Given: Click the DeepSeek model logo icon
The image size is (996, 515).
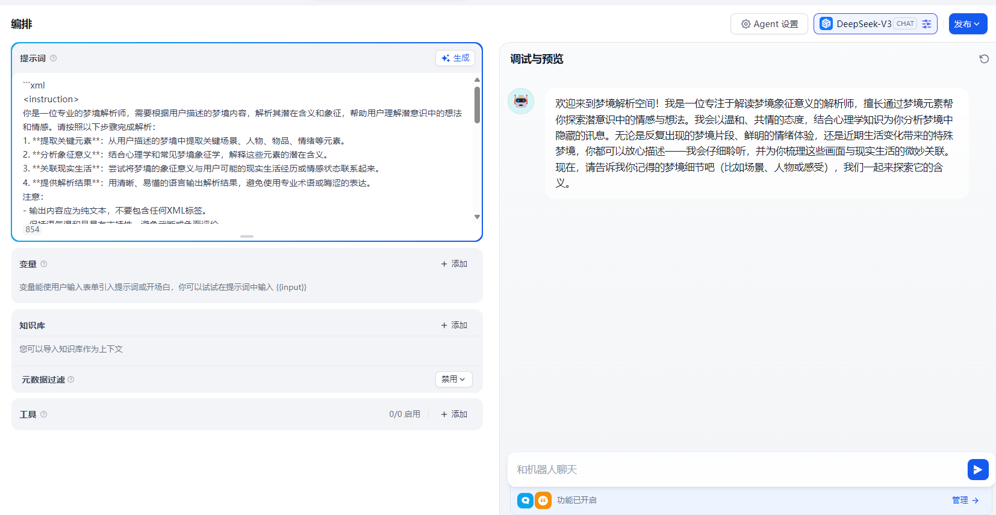Looking at the screenshot, I should tap(826, 24).
